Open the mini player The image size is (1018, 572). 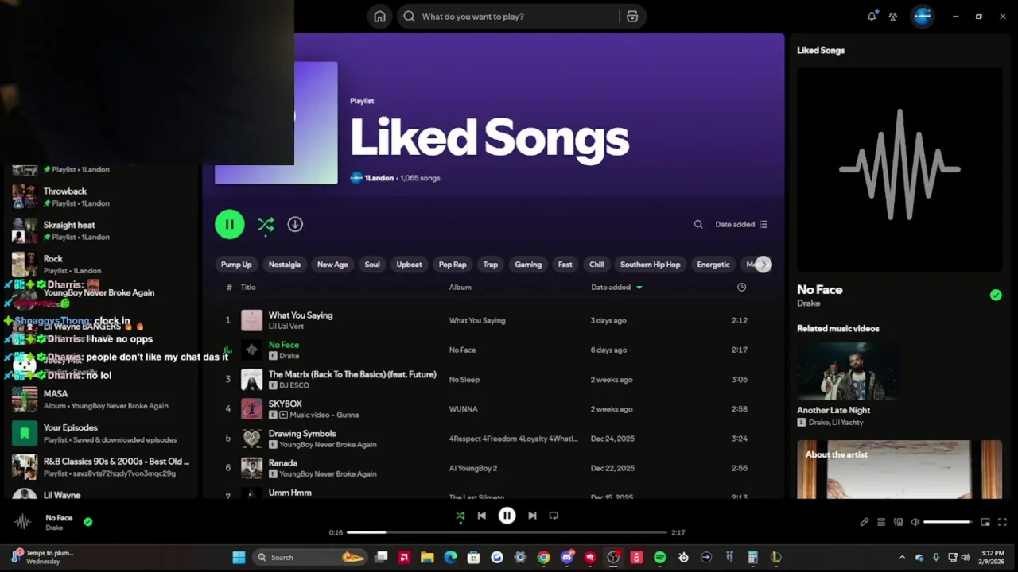click(x=985, y=522)
